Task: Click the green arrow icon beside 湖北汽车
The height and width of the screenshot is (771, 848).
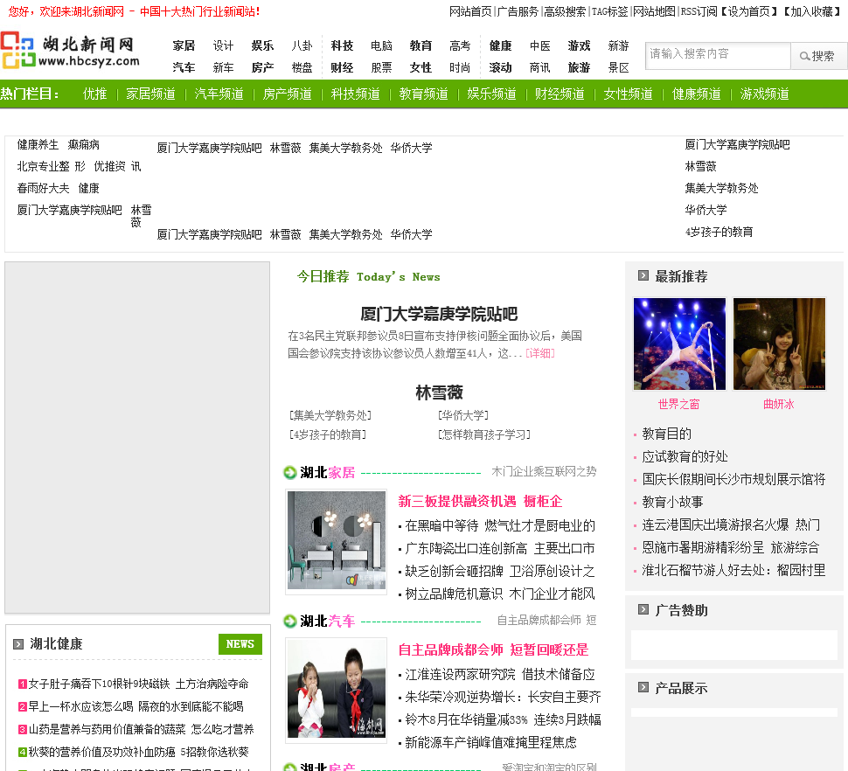Action: point(290,622)
